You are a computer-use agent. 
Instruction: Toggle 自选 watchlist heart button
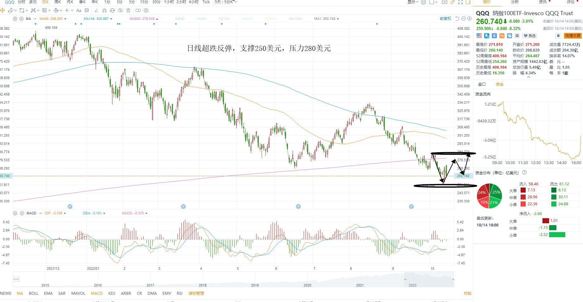tap(529, 36)
